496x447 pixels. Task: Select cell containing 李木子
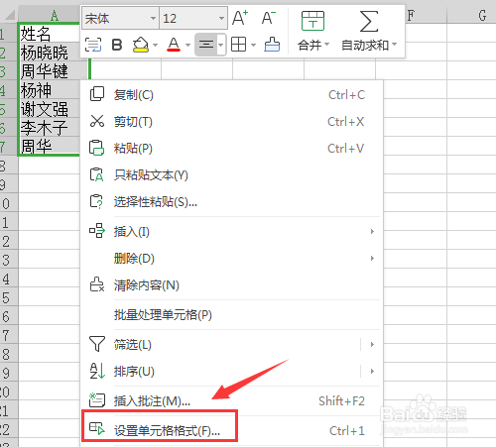point(49,128)
